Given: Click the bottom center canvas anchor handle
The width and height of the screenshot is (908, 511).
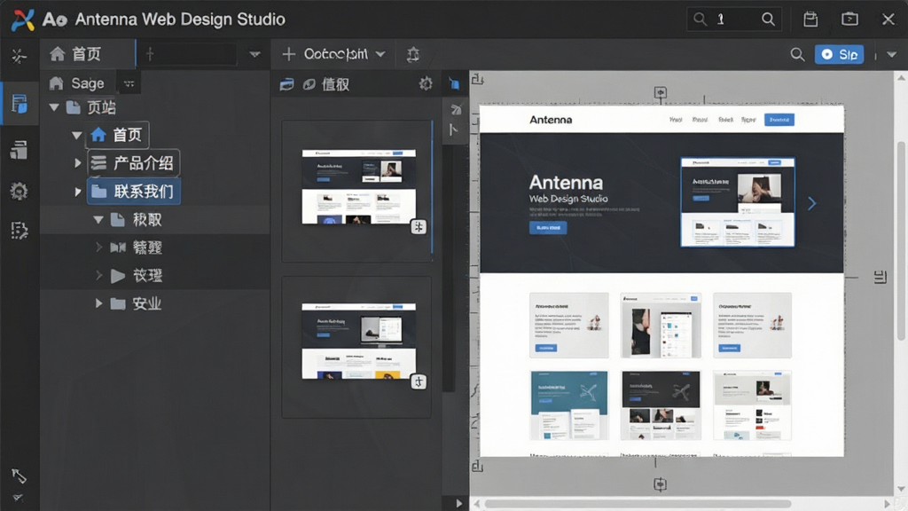Looking at the screenshot, I should (x=660, y=483).
